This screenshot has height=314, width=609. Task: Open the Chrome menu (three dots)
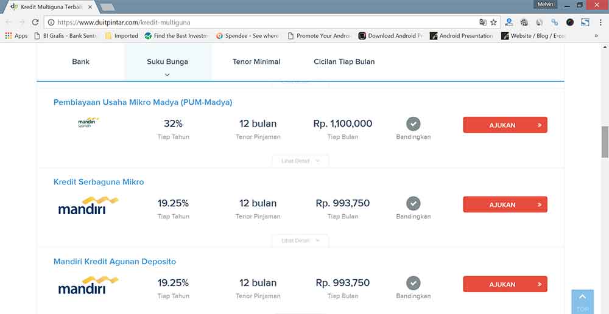600,23
